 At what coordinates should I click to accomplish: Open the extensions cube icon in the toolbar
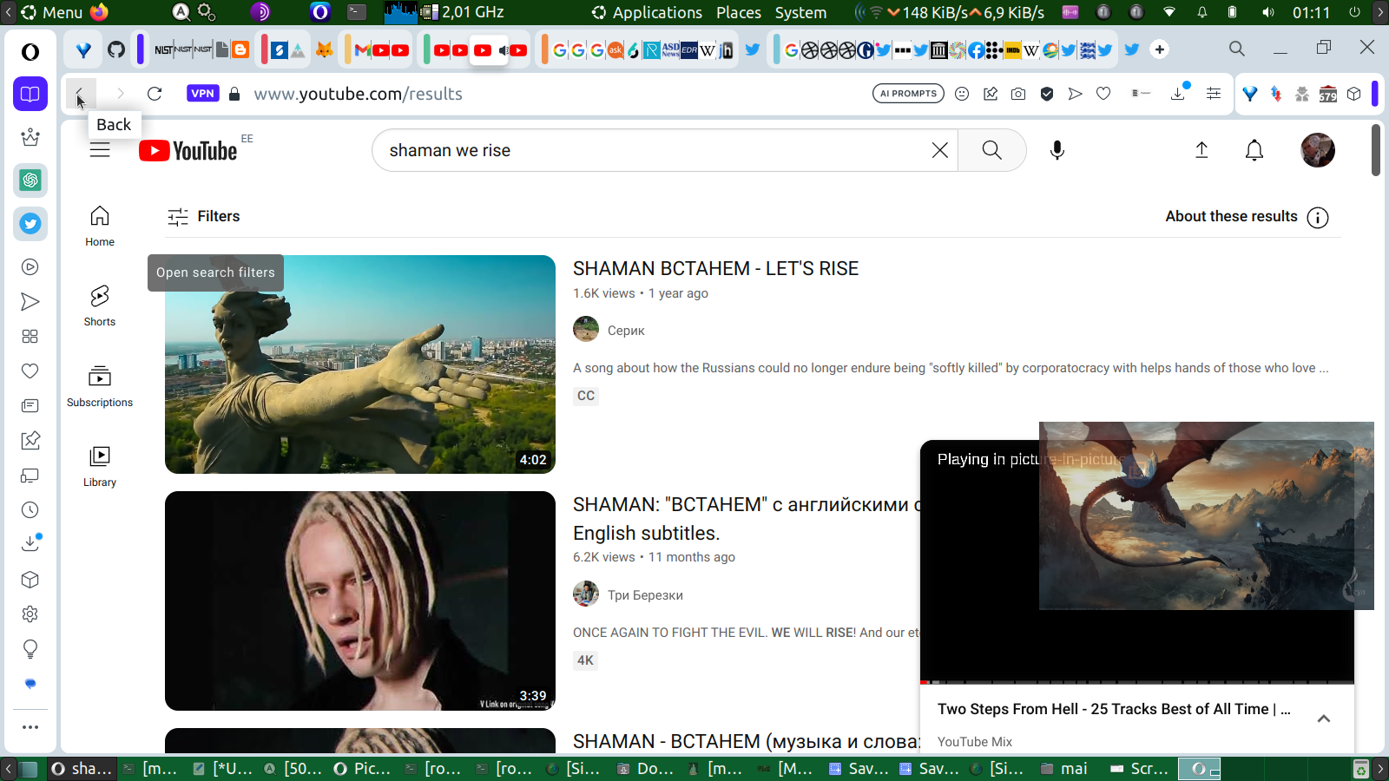coord(1353,94)
